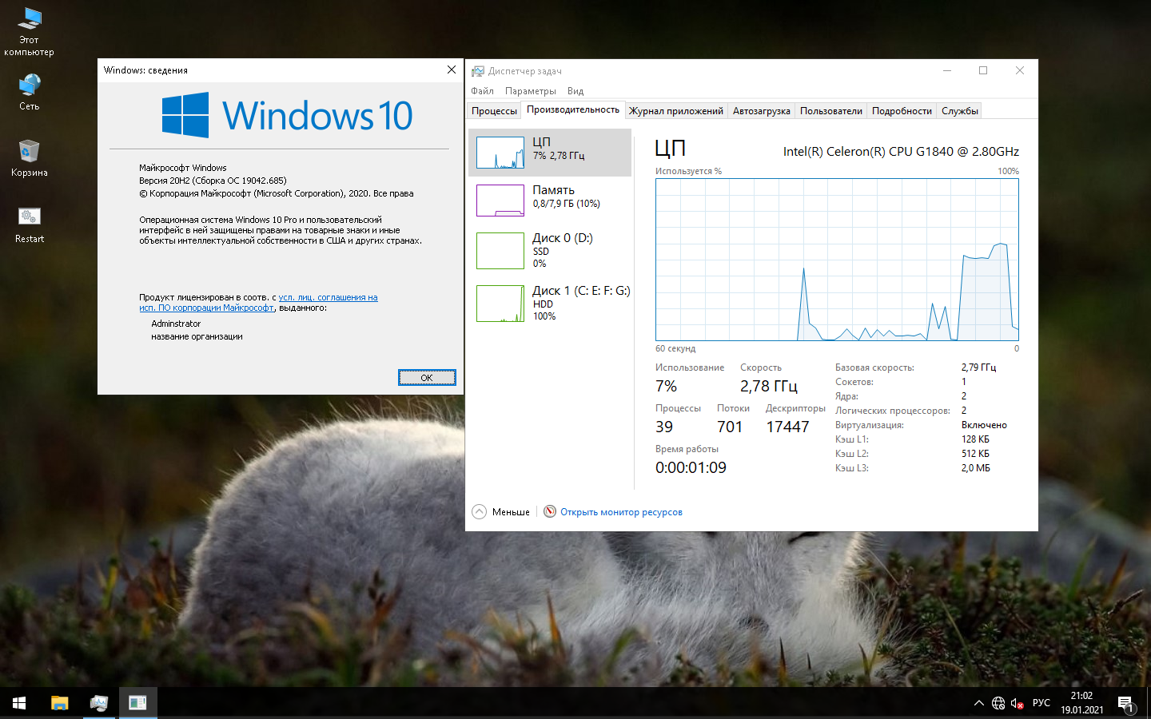Screen dimensions: 1151x719
Task: Open the 'Автозагрузка' tab
Action: click(x=762, y=111)
